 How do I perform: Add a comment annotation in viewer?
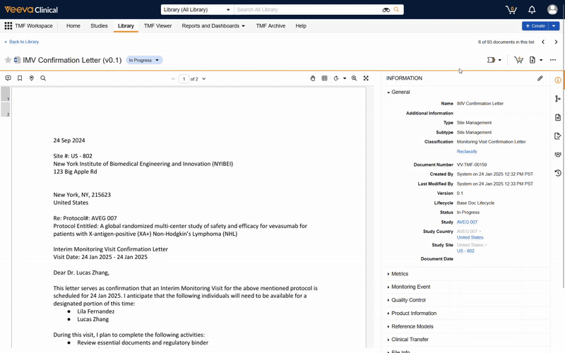(x=8, y=78)
